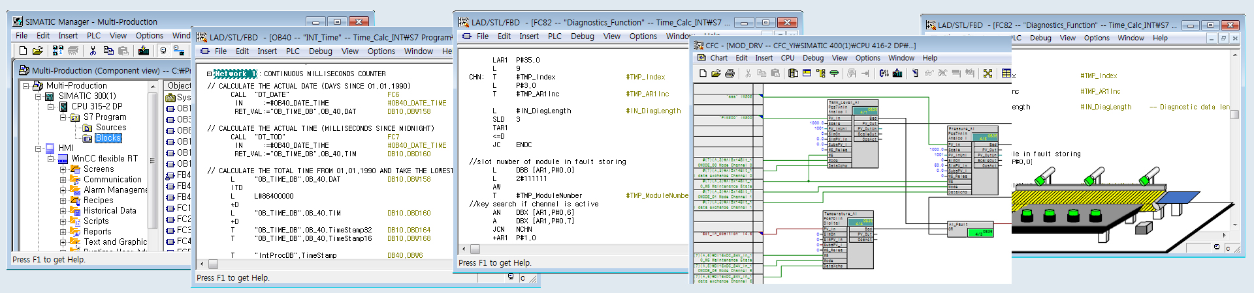Collapse the SIMATIC 300(1) tree node

click(x=39, y=96)
